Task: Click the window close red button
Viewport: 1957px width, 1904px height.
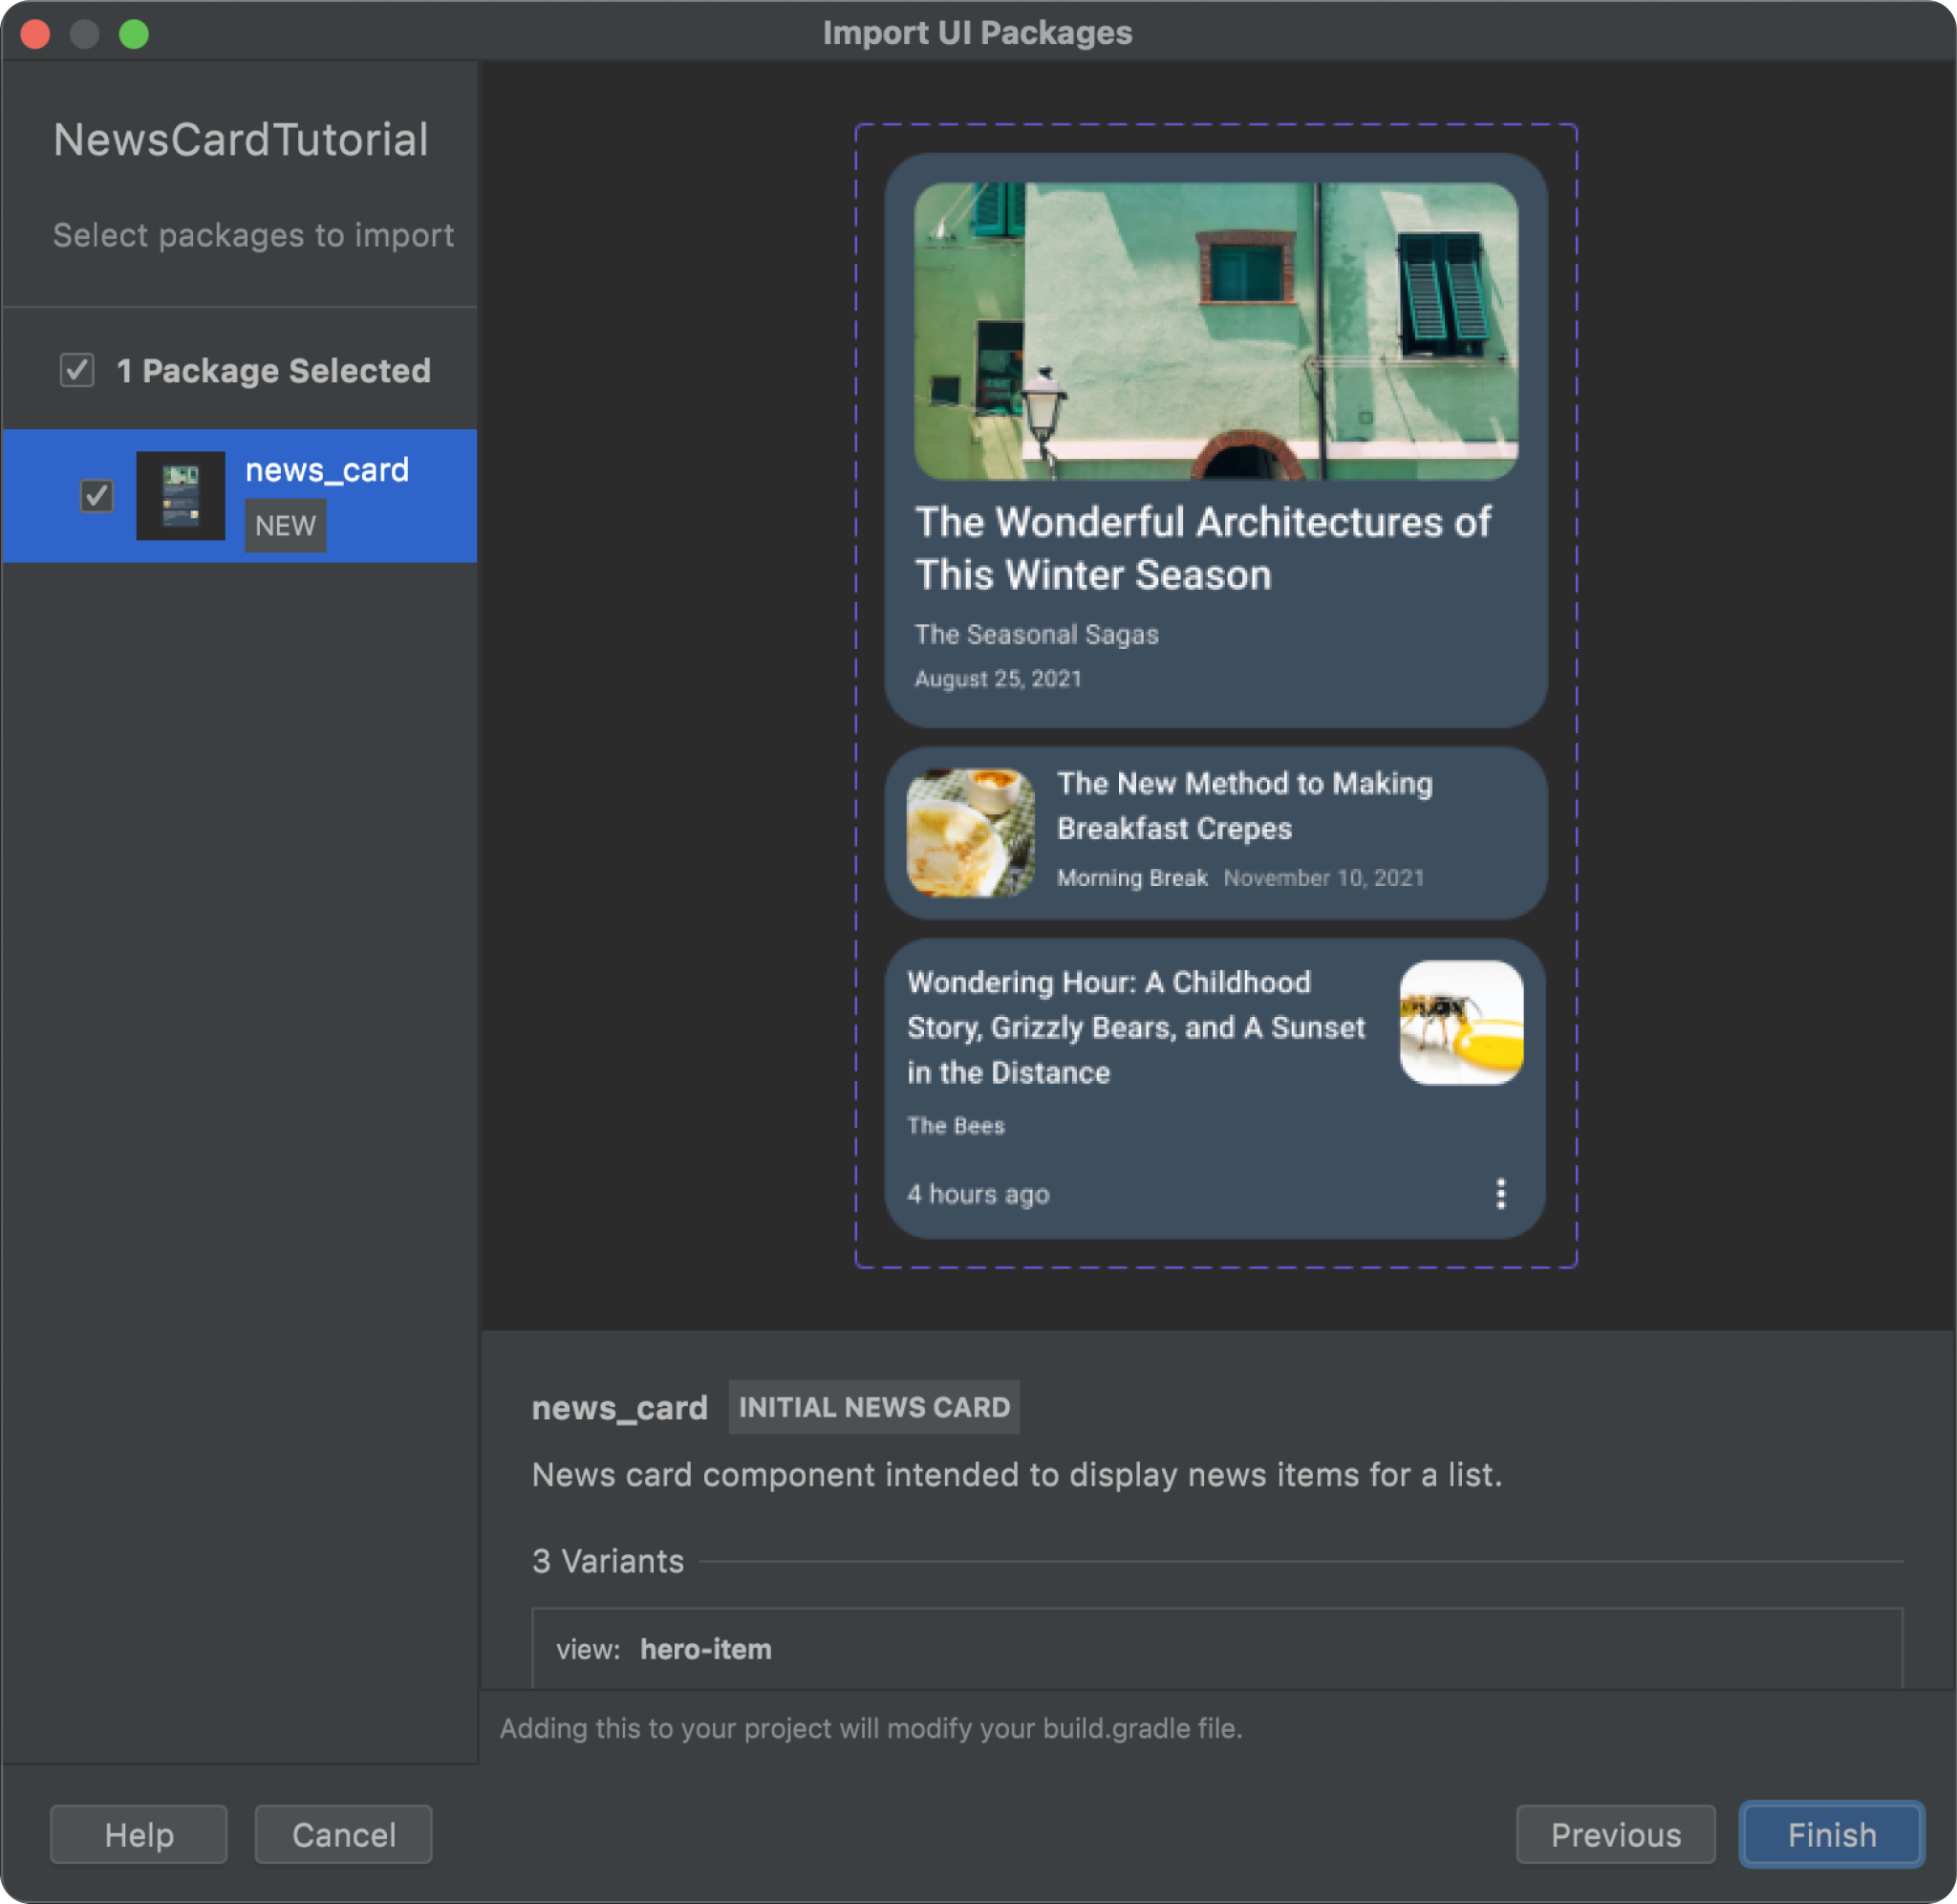Action: click(35, 33)
